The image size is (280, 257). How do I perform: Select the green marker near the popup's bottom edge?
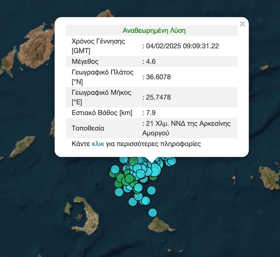click(133, 161)
